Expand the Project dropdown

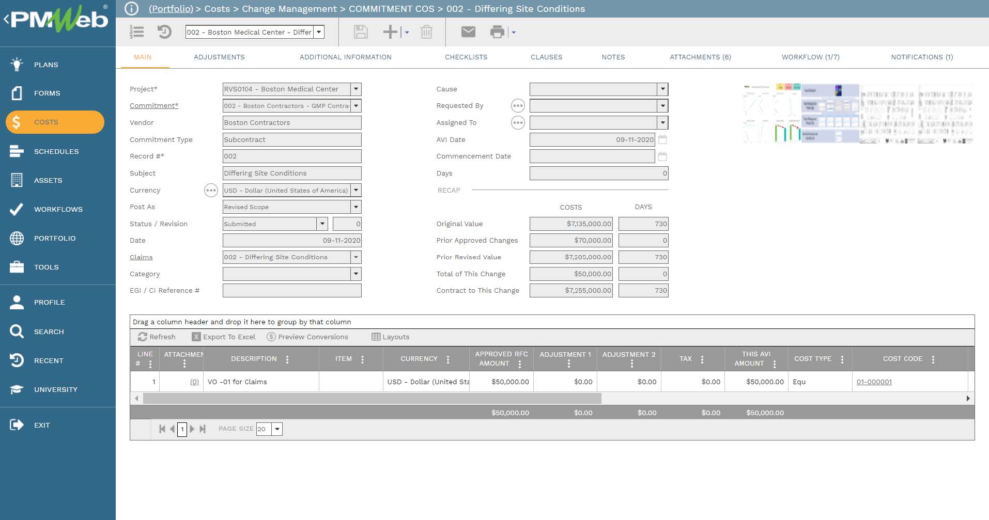coord(356,89)
